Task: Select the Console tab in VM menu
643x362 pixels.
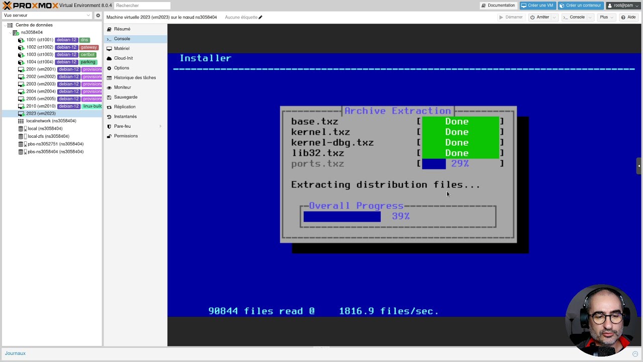Action: [136, 39]
